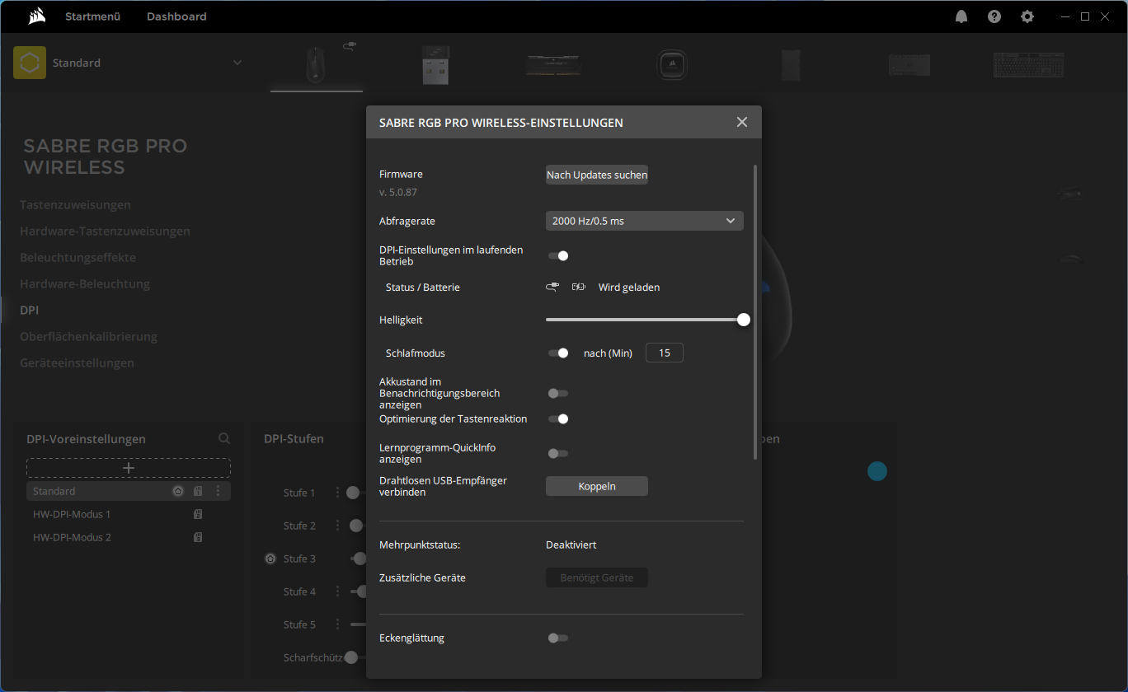
Task: Enable the Eckenglättung toggle
Action: tap(558, 638)
